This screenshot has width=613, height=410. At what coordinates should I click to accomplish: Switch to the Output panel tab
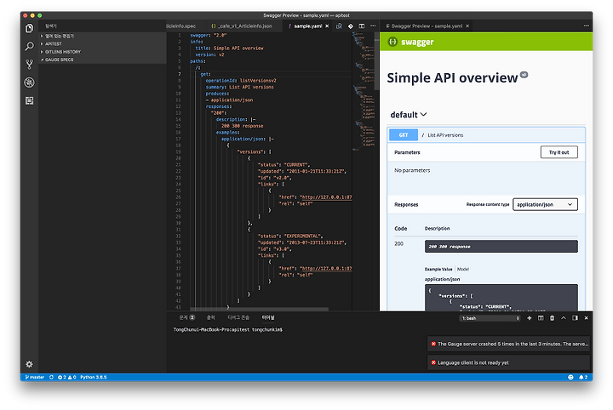(211, 318)
